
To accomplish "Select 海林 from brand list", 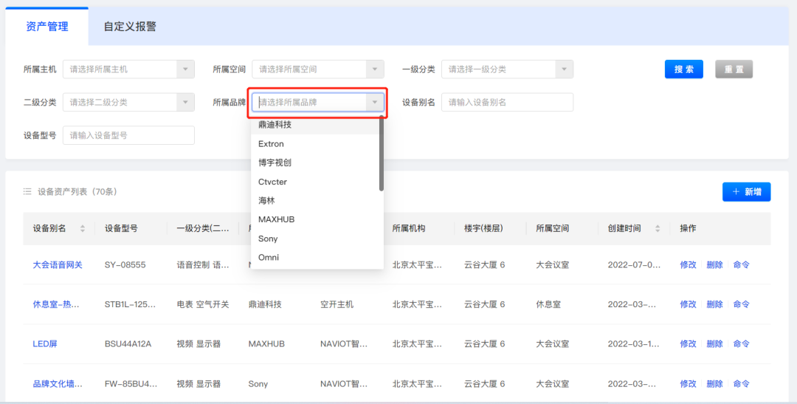I will [x=317, y=200].
